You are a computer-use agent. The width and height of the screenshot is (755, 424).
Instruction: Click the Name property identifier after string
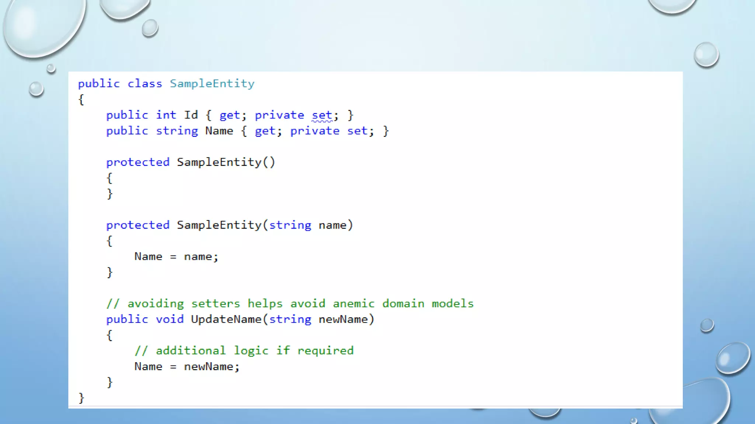point(219,131)
